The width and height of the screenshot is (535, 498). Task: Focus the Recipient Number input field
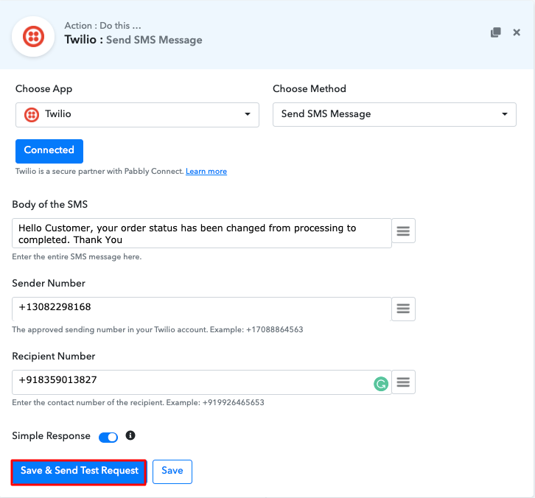pos(202,382)
